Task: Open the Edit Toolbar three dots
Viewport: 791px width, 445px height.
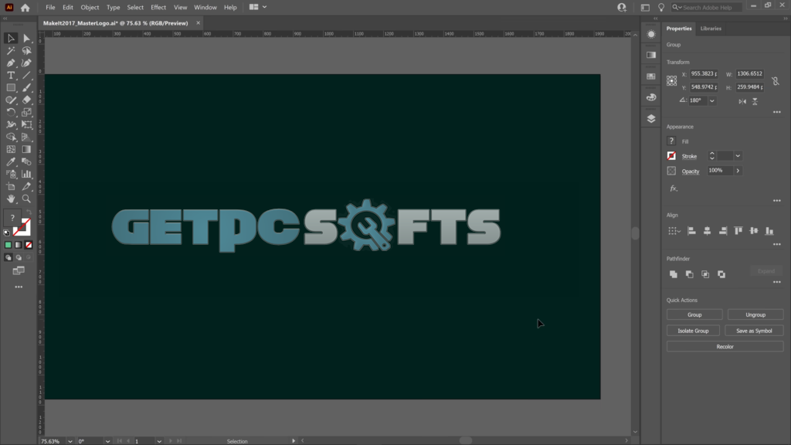Action: point(19,287)
